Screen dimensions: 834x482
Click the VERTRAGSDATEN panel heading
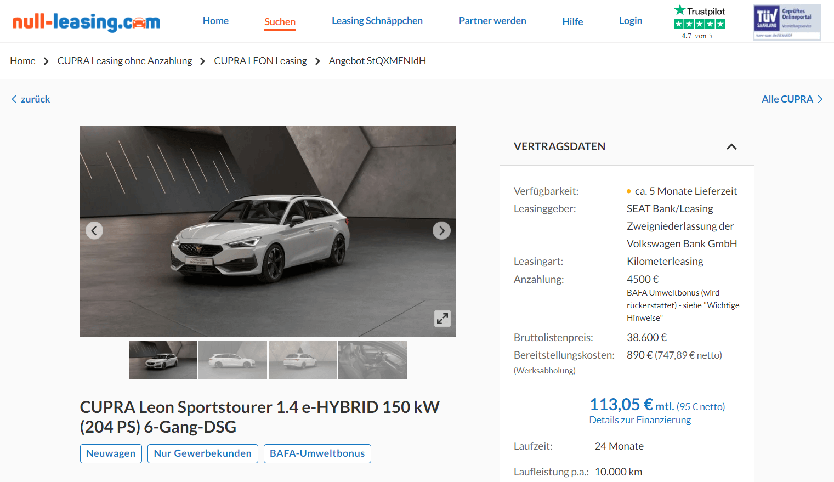(x=560, y=146)
